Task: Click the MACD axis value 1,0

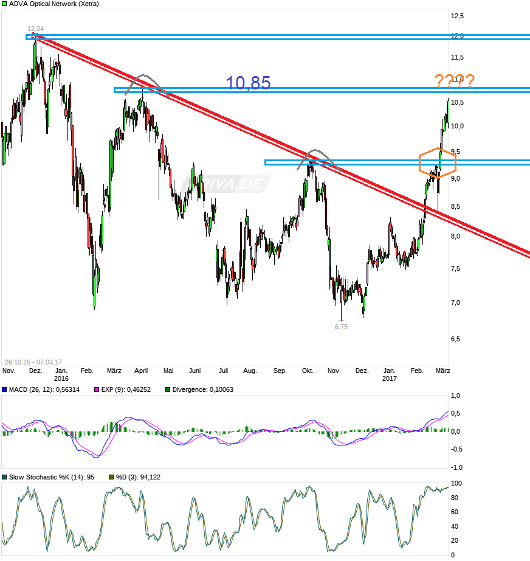Action: tap(455, 395)
